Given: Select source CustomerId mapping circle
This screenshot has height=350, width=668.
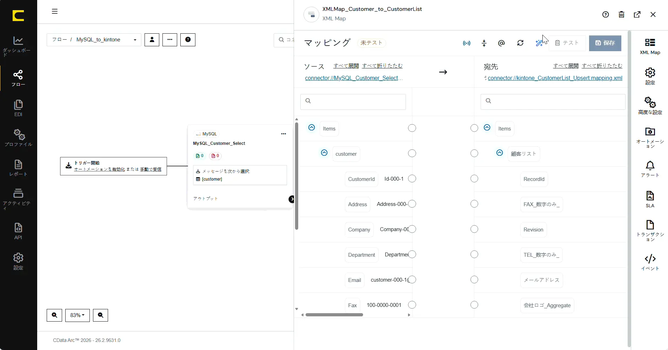Looking at the screenshot, I should [x=412, y=179].
